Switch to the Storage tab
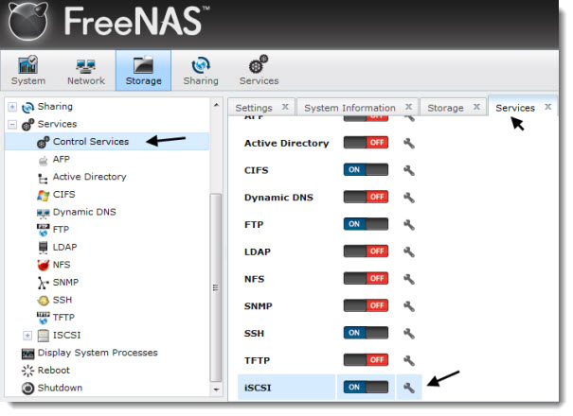The width and height of the screenshot is (573, 416). 445,108
